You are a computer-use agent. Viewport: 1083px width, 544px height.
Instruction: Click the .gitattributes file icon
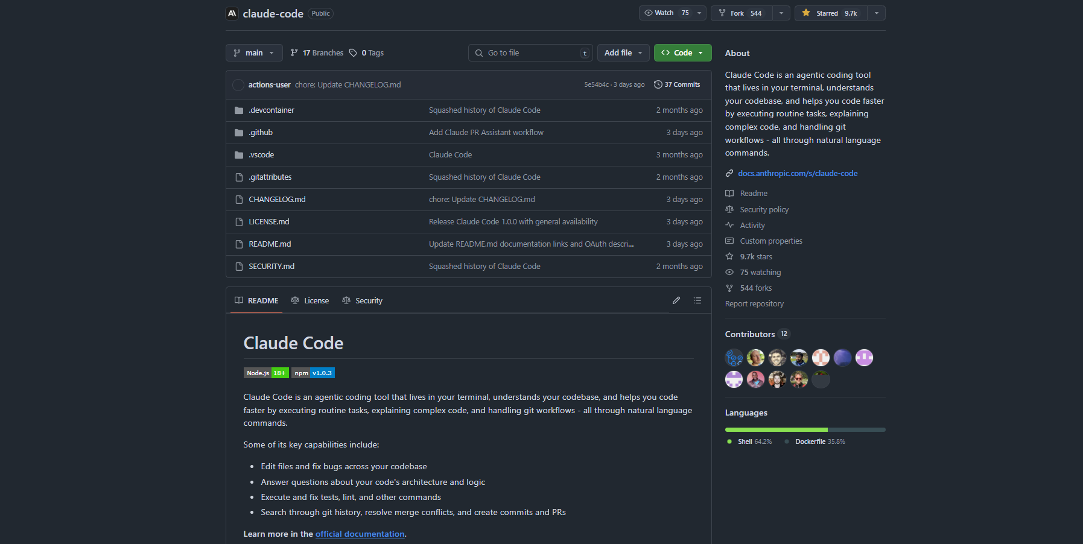[x=239, y=177]
